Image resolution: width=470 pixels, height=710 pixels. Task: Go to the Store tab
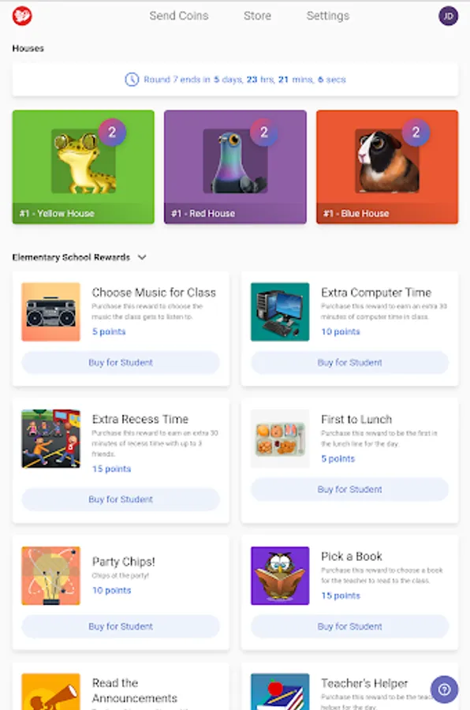257,16
